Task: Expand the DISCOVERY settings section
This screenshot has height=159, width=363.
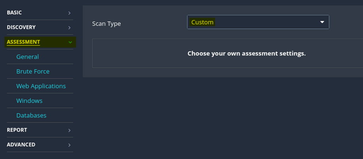Action: (x=21, y=27)
